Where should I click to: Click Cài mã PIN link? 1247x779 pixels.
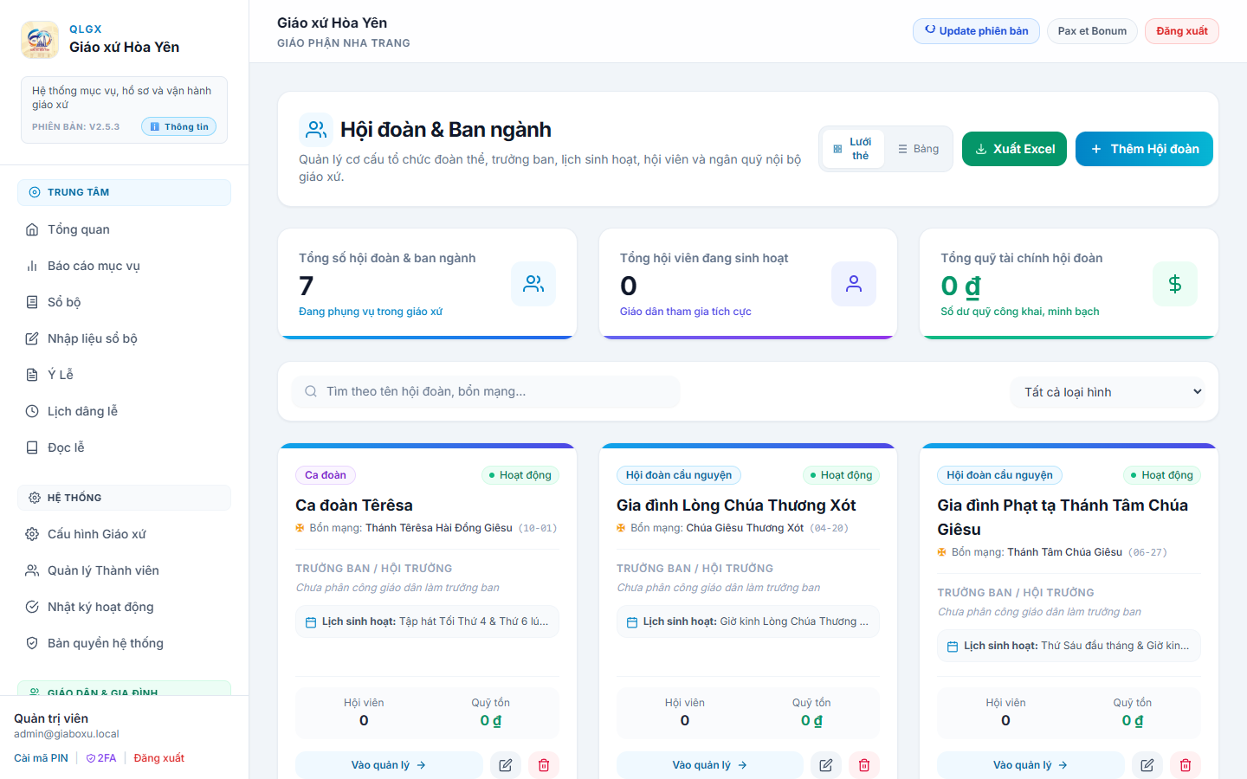point(41,758)
